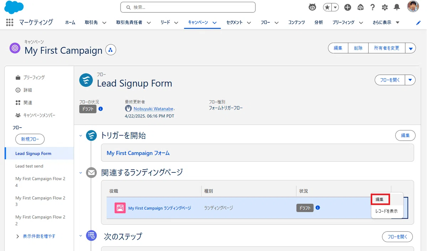Expand the 取引先 tab dropdown chevron

[105, 23]
